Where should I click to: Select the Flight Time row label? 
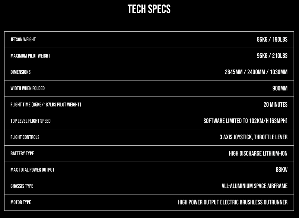[x=46, y=105]
